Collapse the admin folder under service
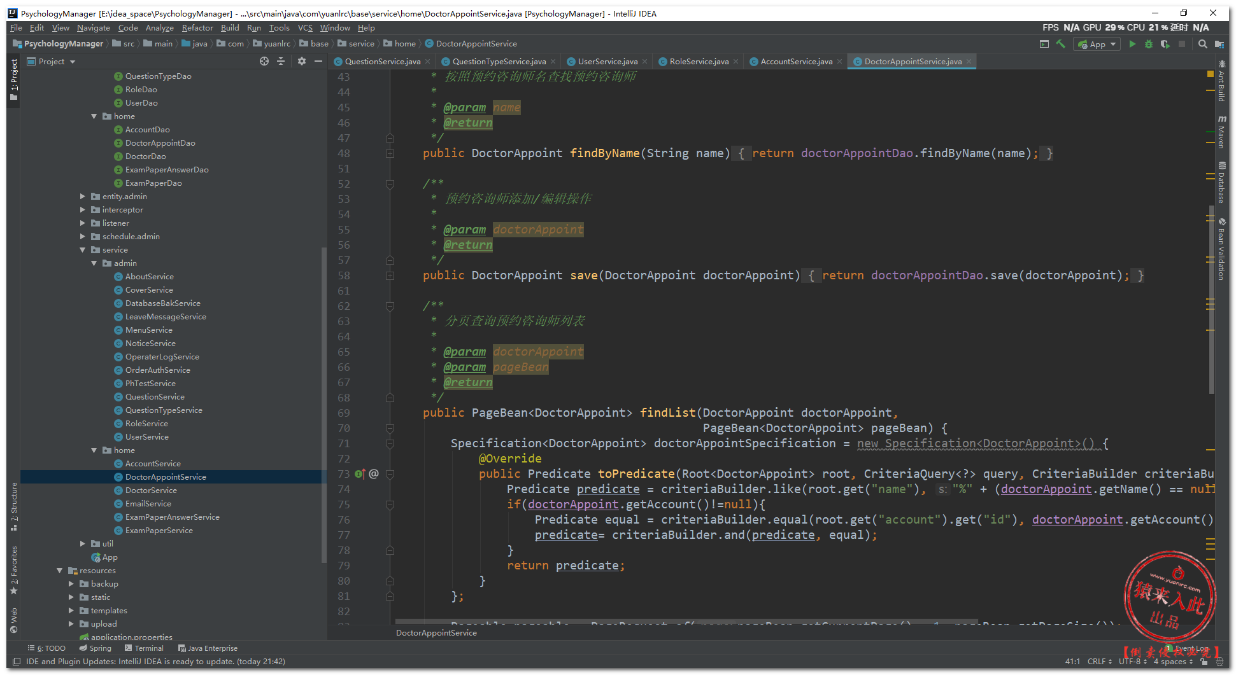 (94, 263)
